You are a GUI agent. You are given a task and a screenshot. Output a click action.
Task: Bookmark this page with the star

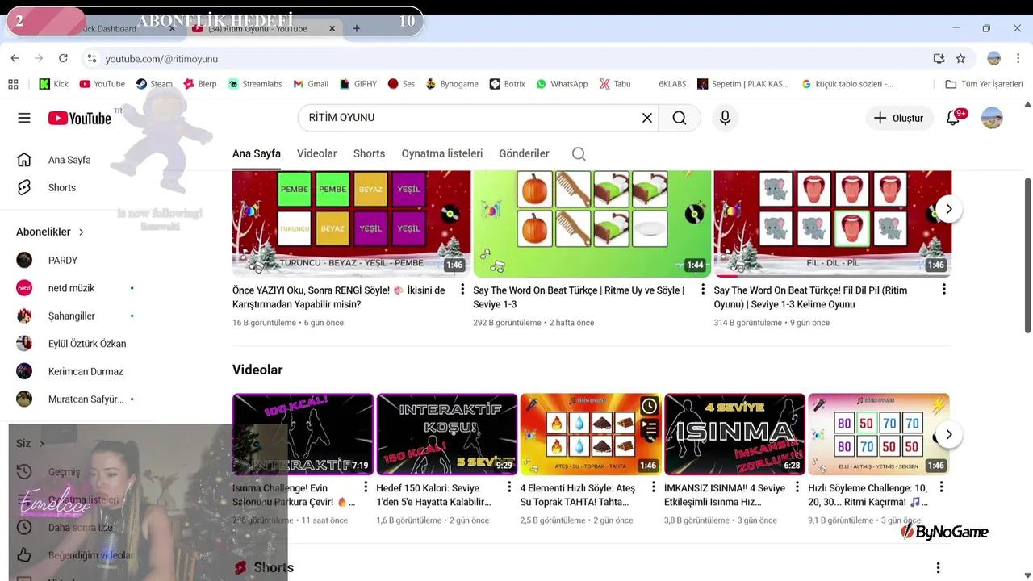tap(960, 58)
